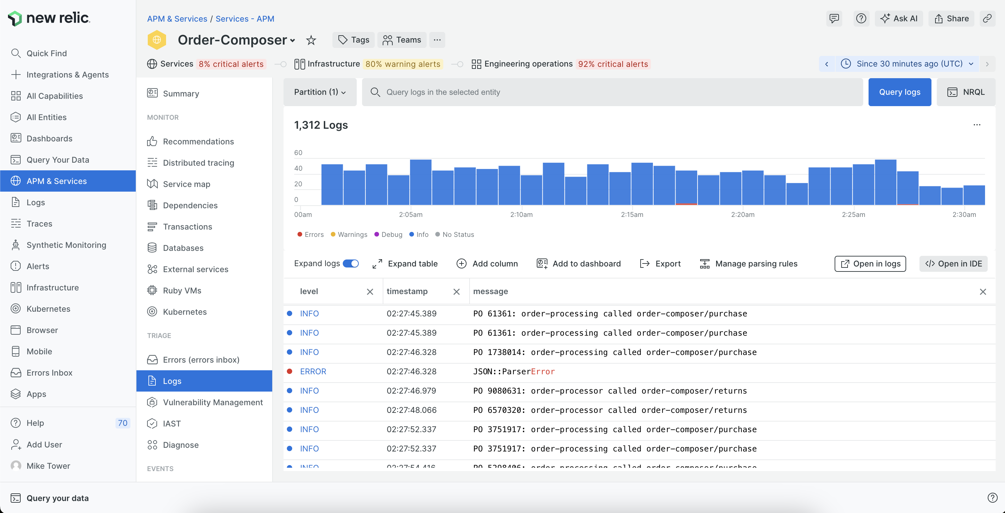
Task: Open the Add to dashboard option
Action: pyautogui.click(x=579, y=263)
